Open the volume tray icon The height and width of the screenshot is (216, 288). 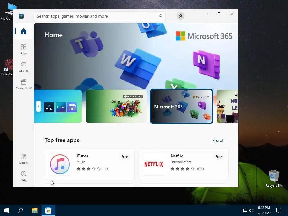[251, 210]
